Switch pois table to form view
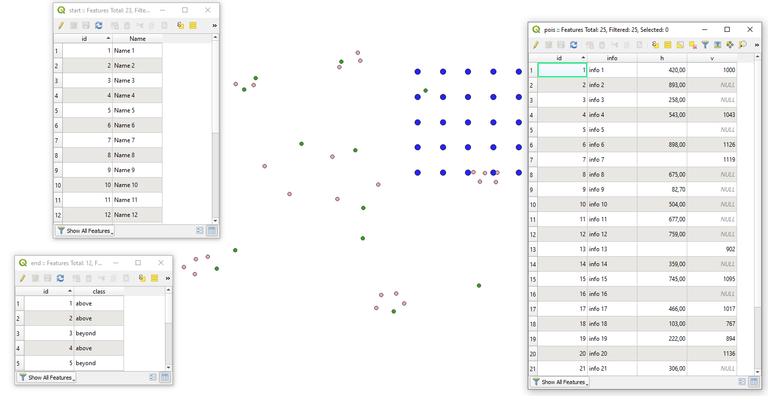The image size is (768, 396). pyautogui.click(x=742, y=382)
